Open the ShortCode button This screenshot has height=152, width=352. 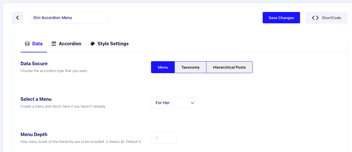[326, 18]
